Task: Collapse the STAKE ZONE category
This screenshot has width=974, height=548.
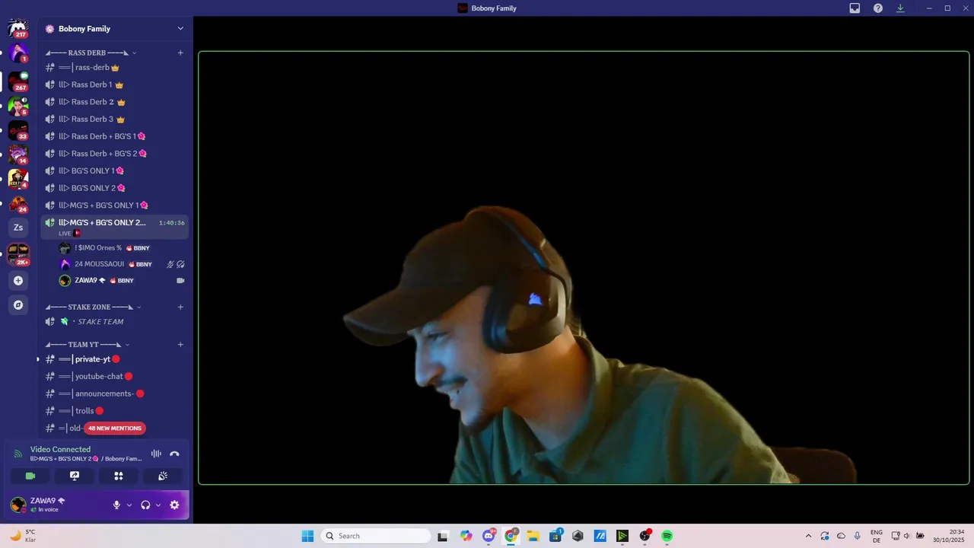Action: click(94, 307)
